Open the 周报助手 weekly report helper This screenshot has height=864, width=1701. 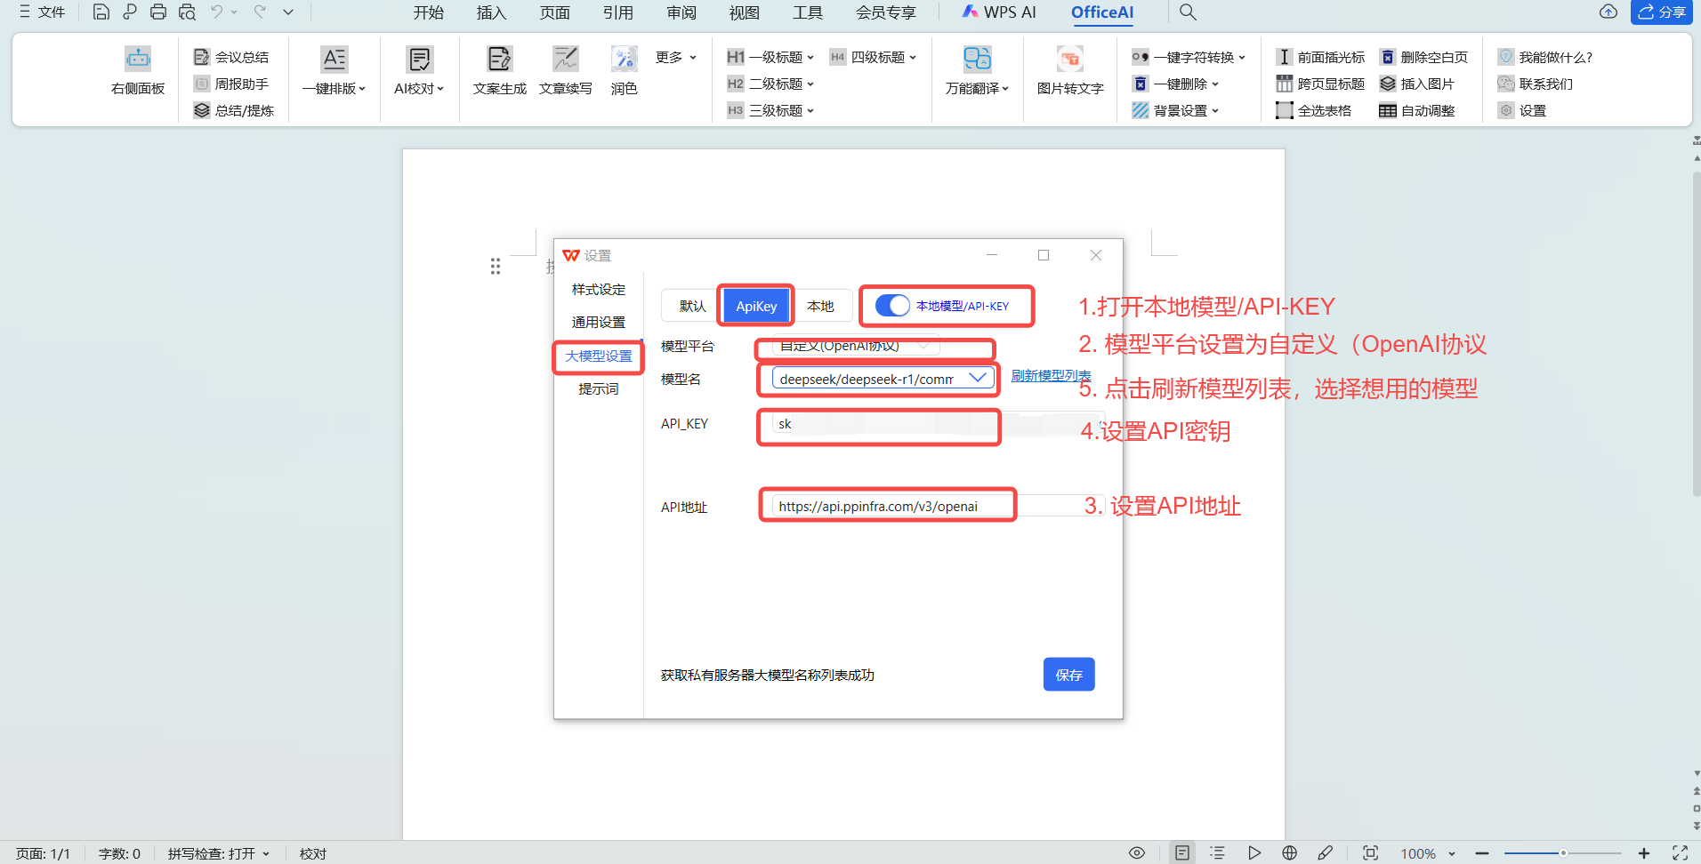231,84
